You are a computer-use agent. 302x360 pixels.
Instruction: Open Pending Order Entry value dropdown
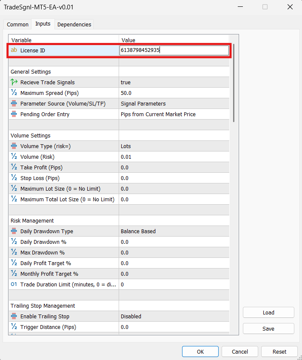(174, 114)
